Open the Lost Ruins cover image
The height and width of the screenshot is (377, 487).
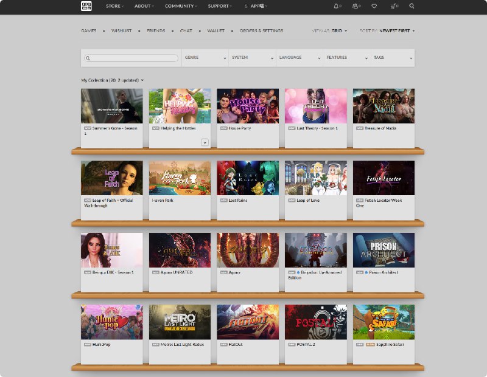point(248,178)
